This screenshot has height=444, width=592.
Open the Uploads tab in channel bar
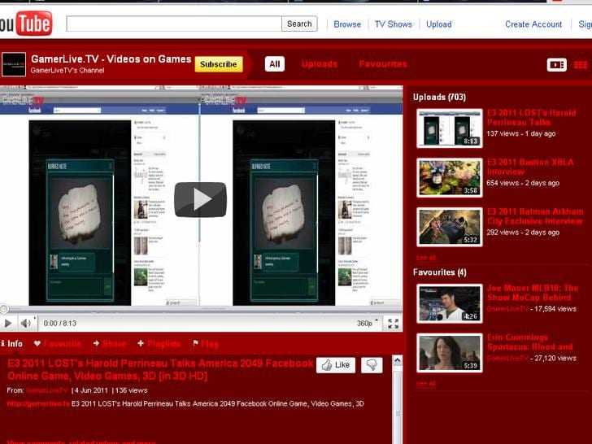point(320,64)
